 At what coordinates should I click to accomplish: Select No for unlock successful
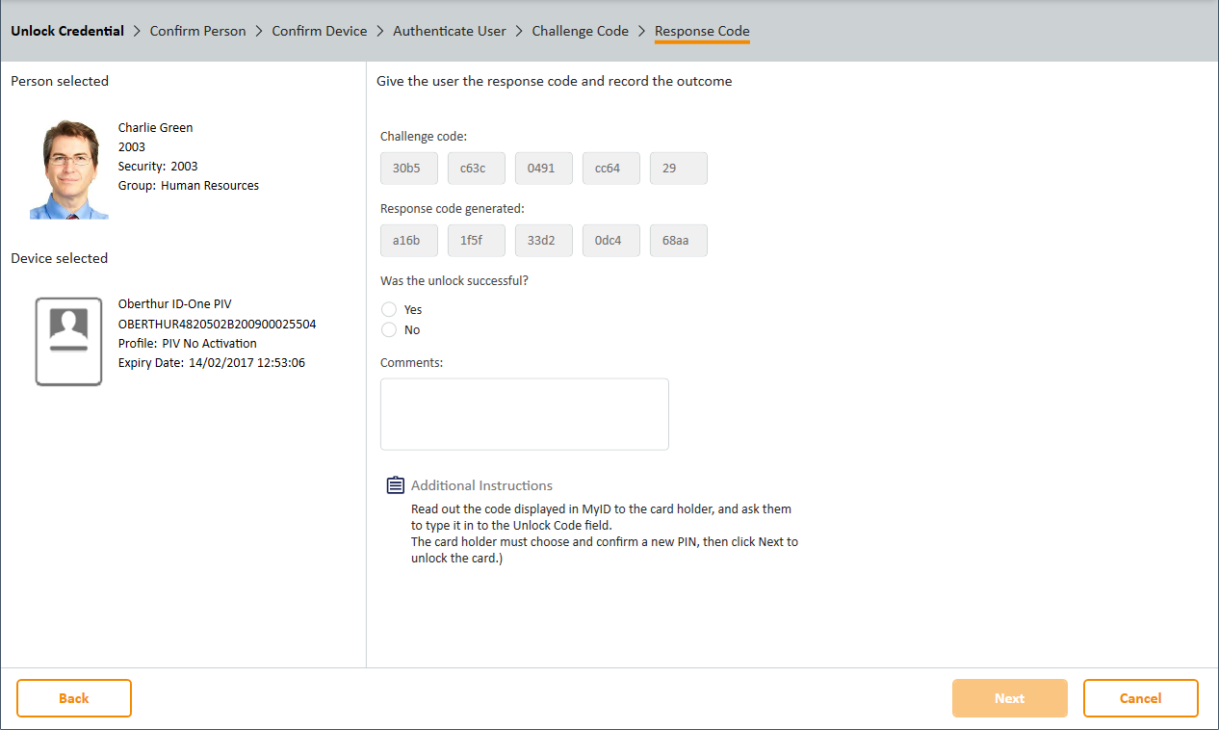pyautogui.click(x=389, y=329)
